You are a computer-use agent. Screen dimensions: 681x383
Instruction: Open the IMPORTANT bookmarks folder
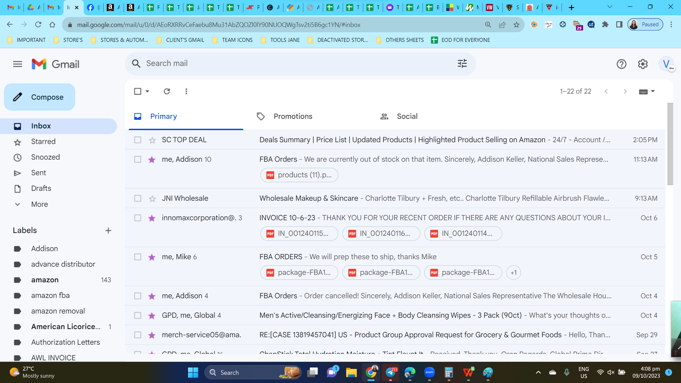pyautogui.click(x=27, y=40)
